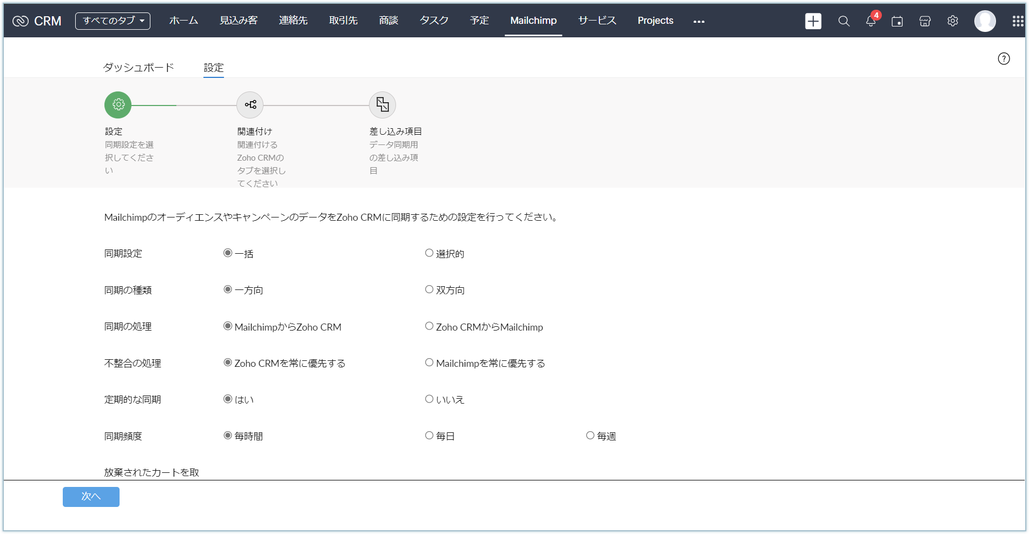Click the 不整合の処理 row label
Screen dimensions: 1029x534
[133, 364]
